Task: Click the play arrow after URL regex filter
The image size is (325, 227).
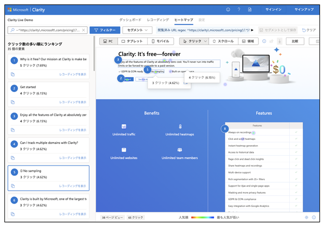Action: [252, 30]
